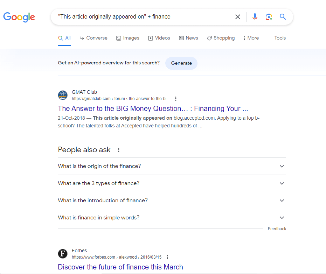Click the blue magnifying glass search icon
This screenshot has height=274, width=326.
(283, 16)
